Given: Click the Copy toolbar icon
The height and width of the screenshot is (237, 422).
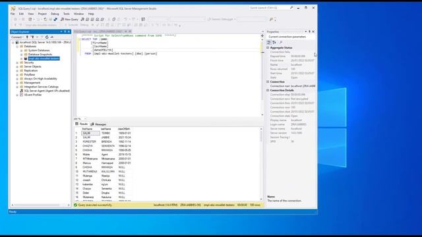Looking at the screenshot, I should coord(114,19).
